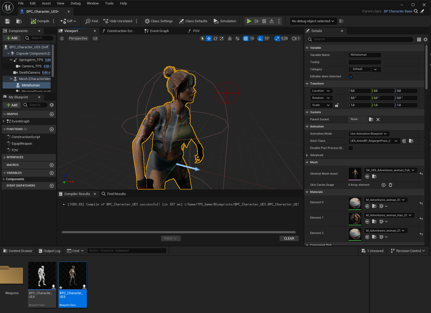The width and height of the screenshot is (431, 313).
Task: Click the CLEAR button in Compiler Results
Action: (x=289, y=239)
